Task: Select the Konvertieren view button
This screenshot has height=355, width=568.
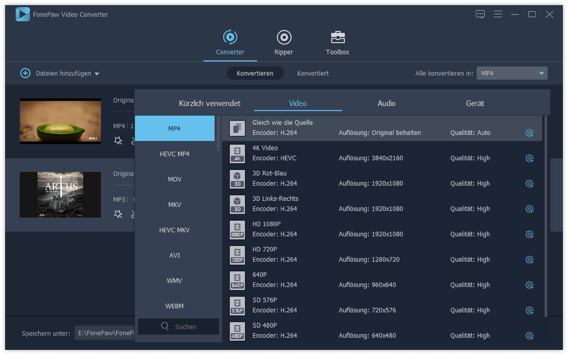Action: (255, 73)
